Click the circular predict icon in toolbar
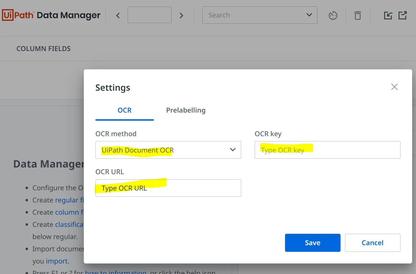The image size is (416, 274). 333,15
